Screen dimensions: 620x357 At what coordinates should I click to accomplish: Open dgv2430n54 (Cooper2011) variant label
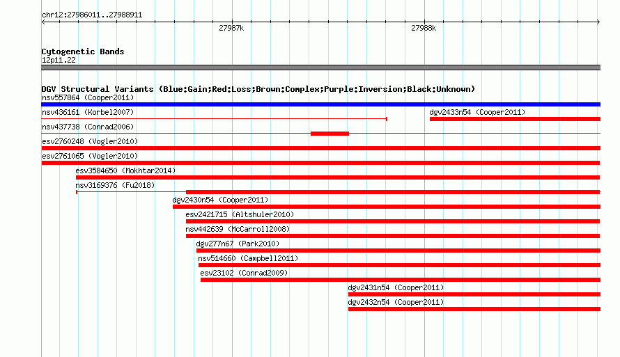(x=220, y=200)
